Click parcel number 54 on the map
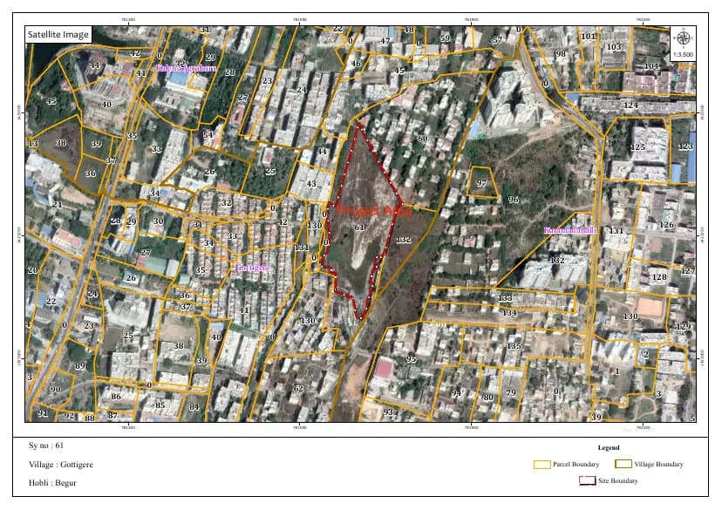 [x=208, y=135]
